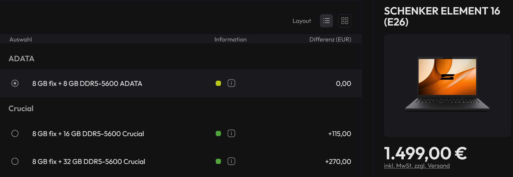Click the Differenz (EUR) column header

330,39
